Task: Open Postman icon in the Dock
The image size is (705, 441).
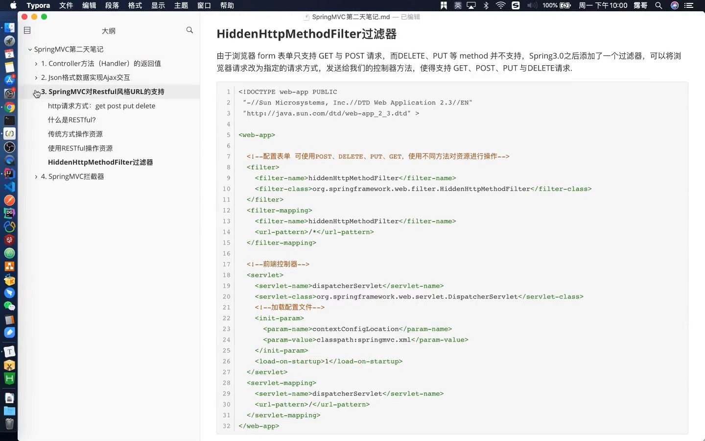Action: [x=9, y=200]
